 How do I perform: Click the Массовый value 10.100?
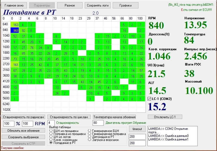pyautogui.click(x=199, y=90)
